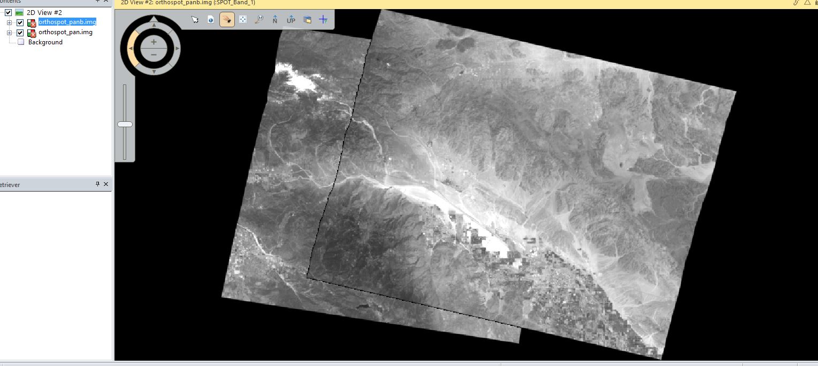Viewport: 818px width, 366px height.
Task: Click the North orientation icon
Action: coord(274,19)
